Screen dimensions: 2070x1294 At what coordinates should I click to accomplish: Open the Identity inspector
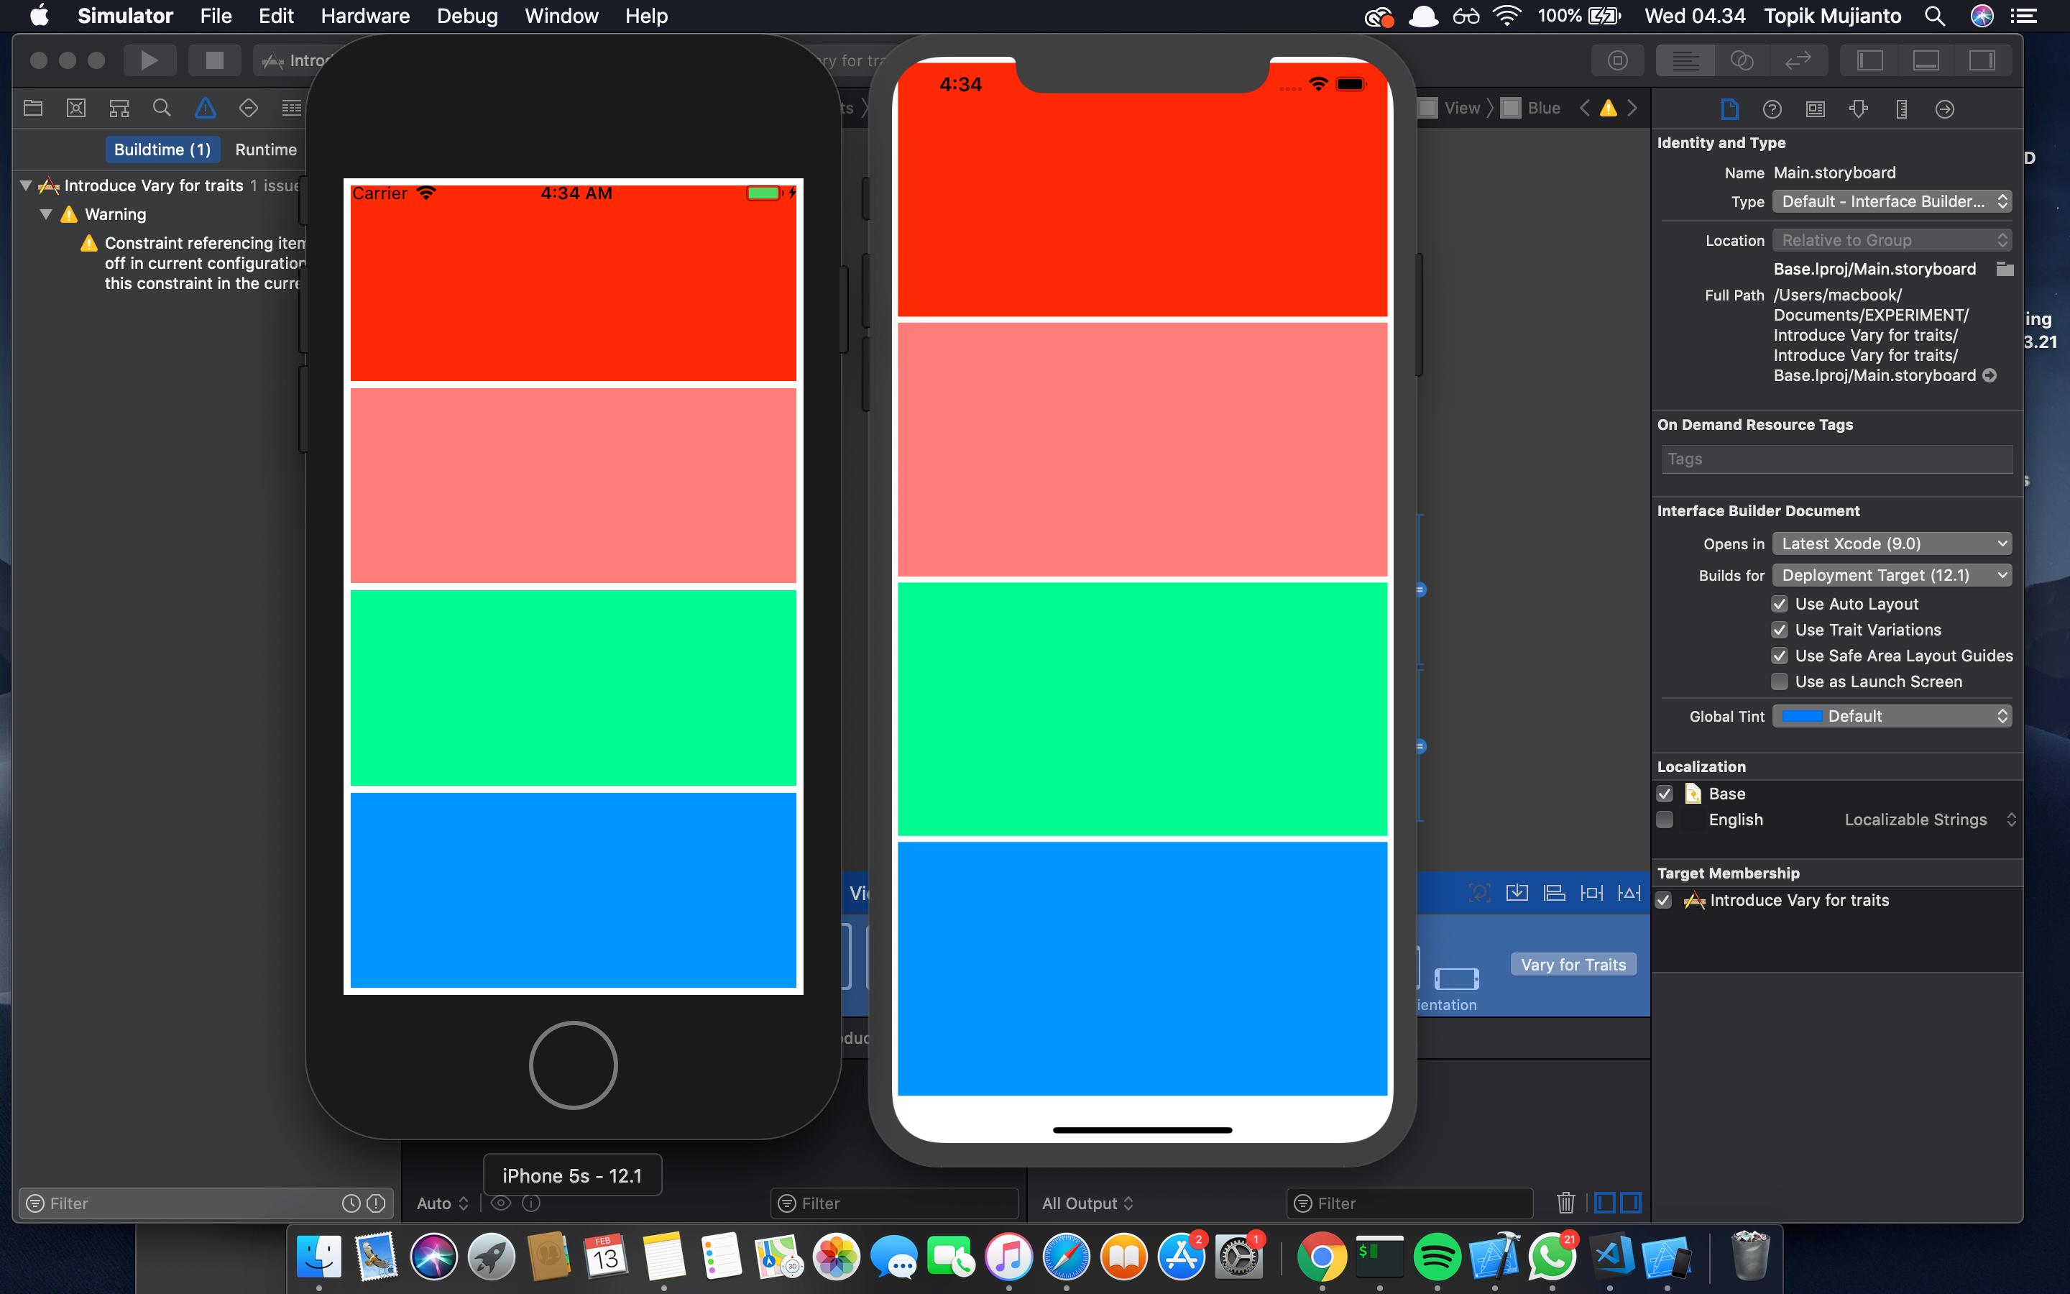(x=1815, y=109)
